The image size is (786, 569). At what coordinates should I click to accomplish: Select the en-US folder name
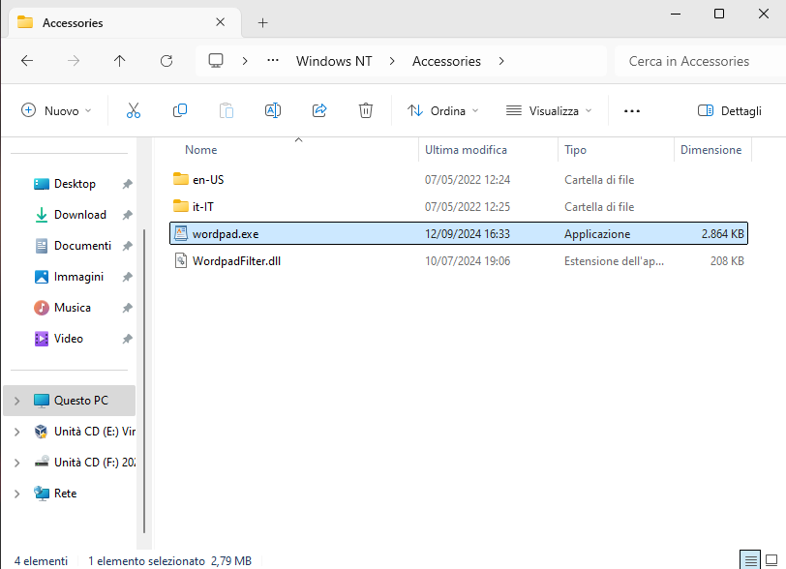(x=208, y=179)
